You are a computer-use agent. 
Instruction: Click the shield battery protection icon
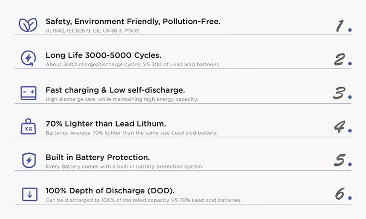click(29, 160)
